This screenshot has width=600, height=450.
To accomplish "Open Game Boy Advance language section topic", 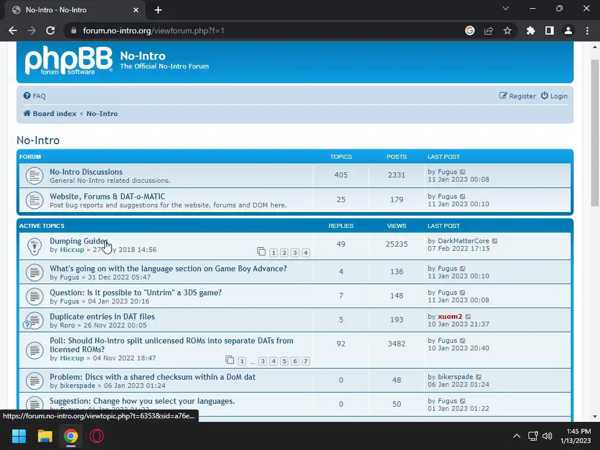I will pos(168,268).
